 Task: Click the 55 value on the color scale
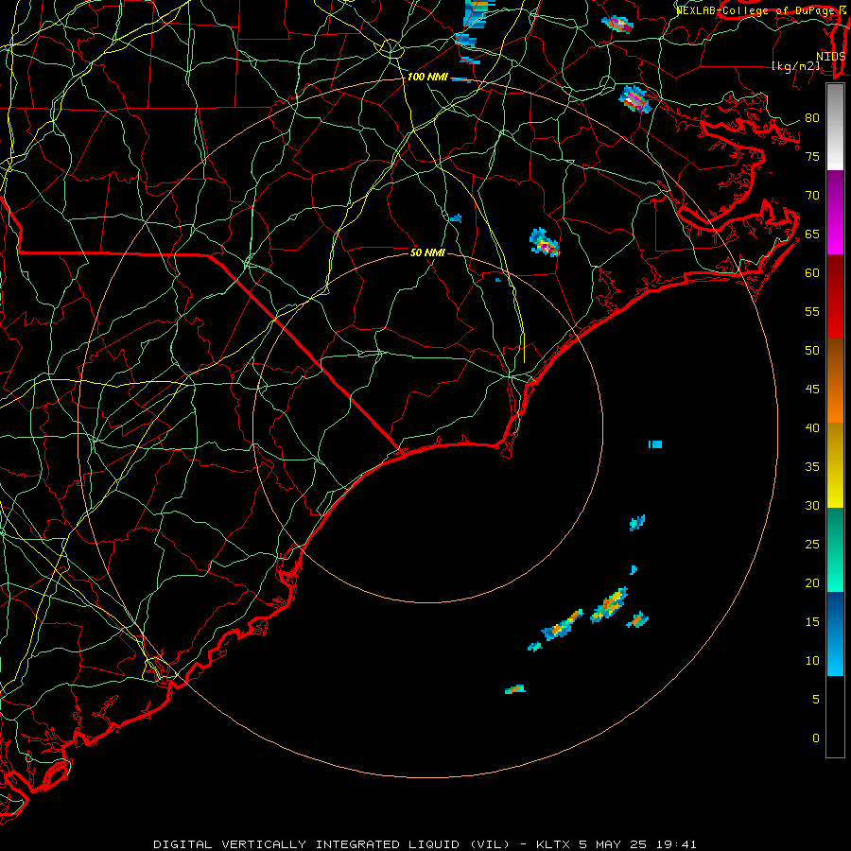(812, 311)
